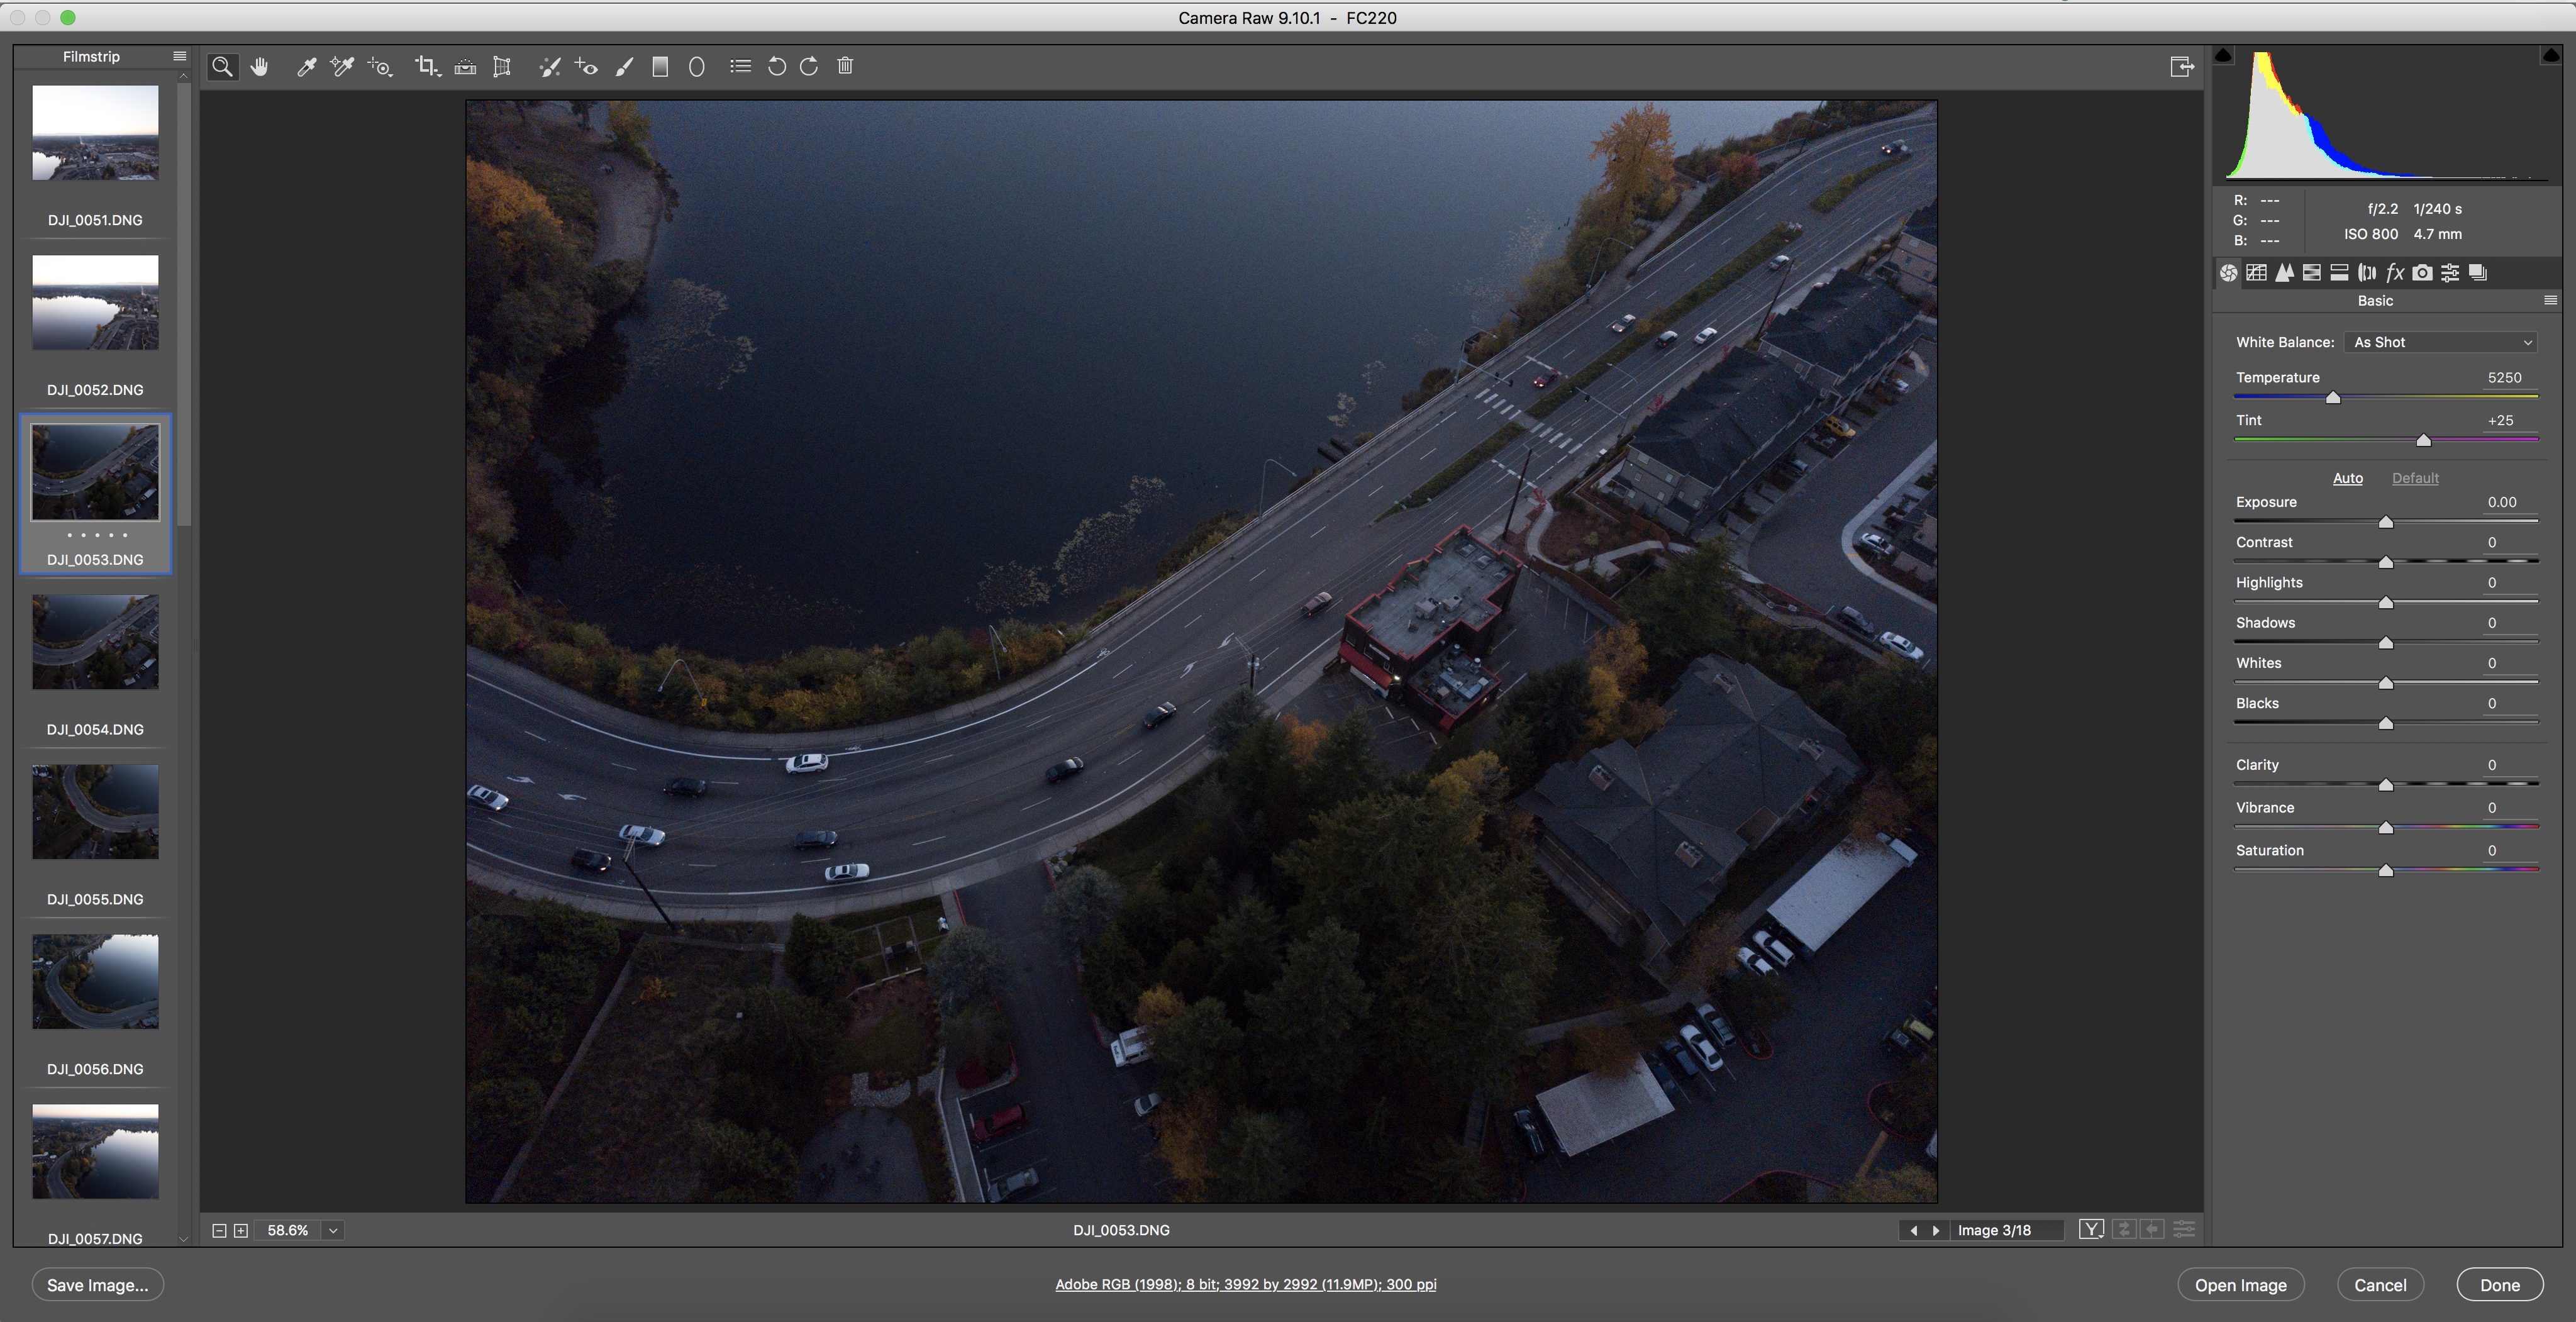Go to the next image arrow
The image size is (2576, 1322).
1936,1230
